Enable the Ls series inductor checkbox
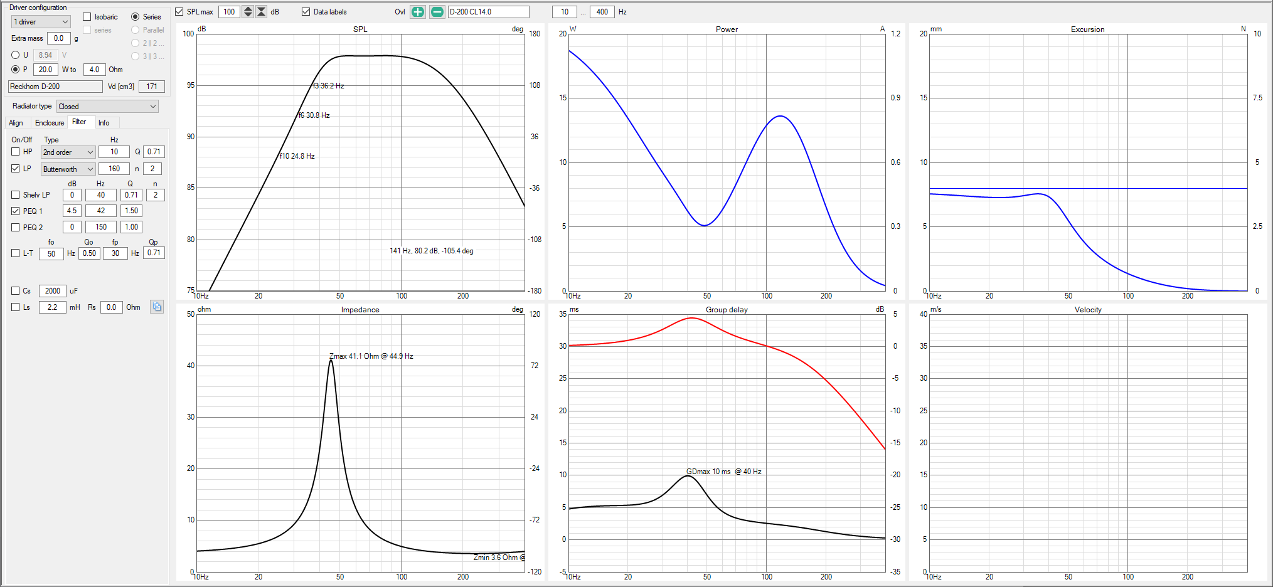1273x587 pixels. click(16, 307)
